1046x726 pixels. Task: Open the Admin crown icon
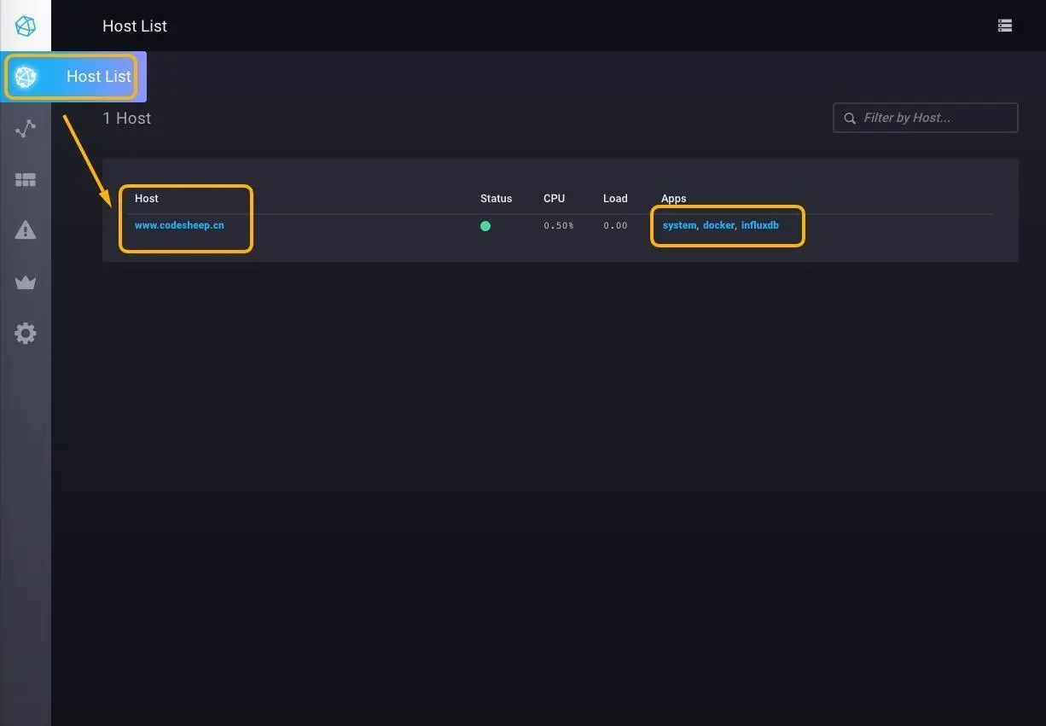pos(26,282)
